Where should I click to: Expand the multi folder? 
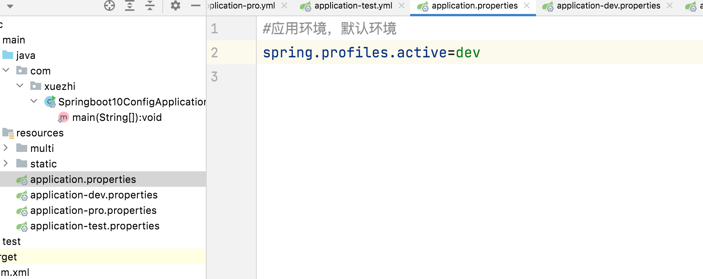pyautogui.click(x=5, y=148)
